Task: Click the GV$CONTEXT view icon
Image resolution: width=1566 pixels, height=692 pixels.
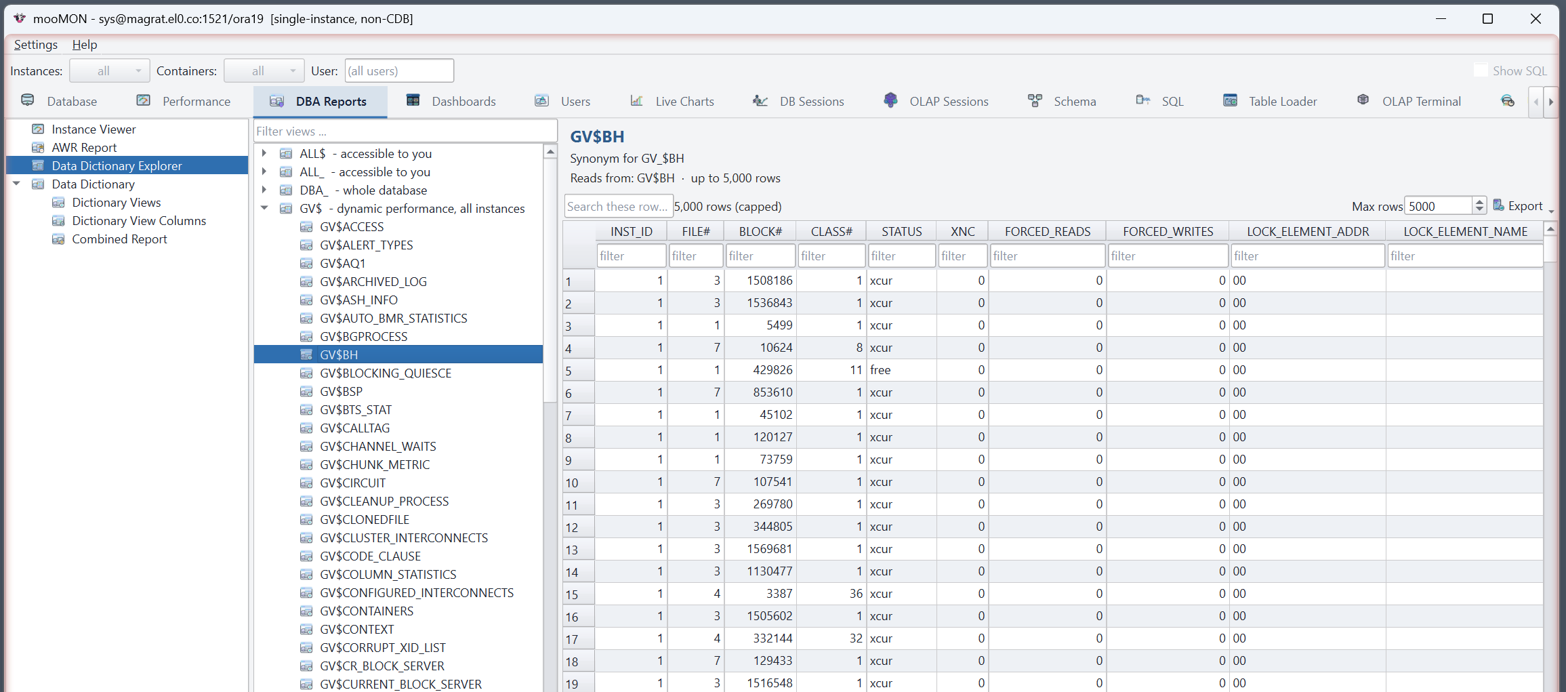Action: [x=307, y=629]
